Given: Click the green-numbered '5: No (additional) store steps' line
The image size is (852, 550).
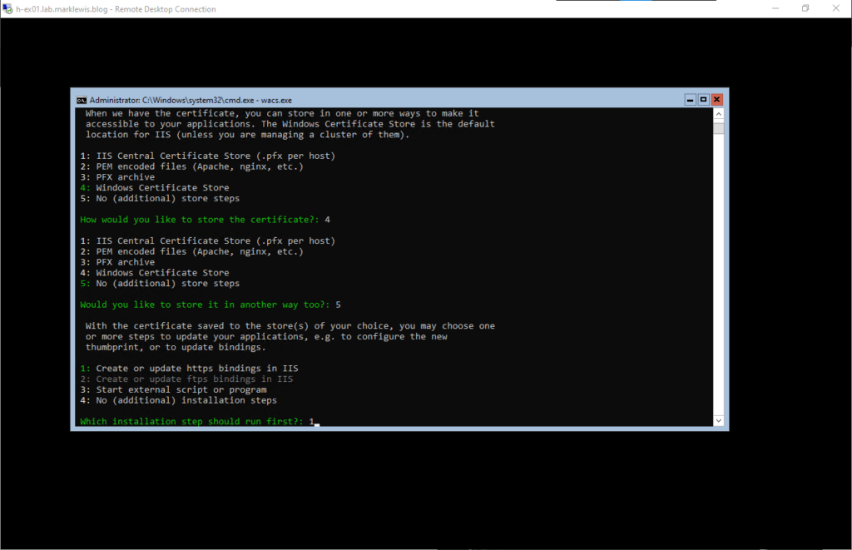Looking at the screenshot, I should 160,284.
